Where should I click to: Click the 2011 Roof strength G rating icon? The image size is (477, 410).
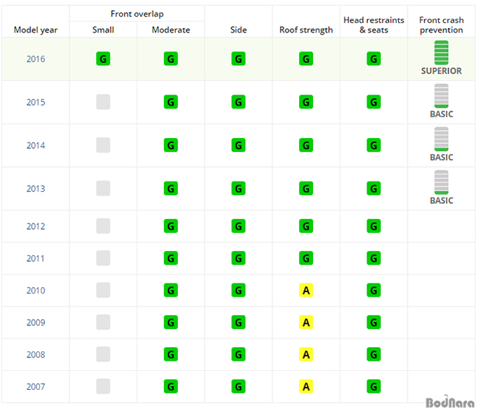click(306, 258)
